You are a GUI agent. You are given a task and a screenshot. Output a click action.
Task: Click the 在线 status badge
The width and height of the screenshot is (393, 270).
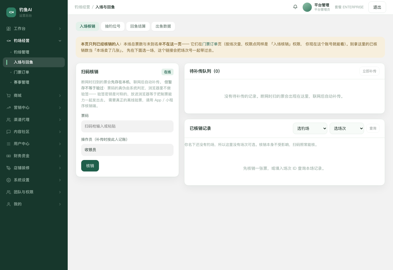(x=168, y=72)
